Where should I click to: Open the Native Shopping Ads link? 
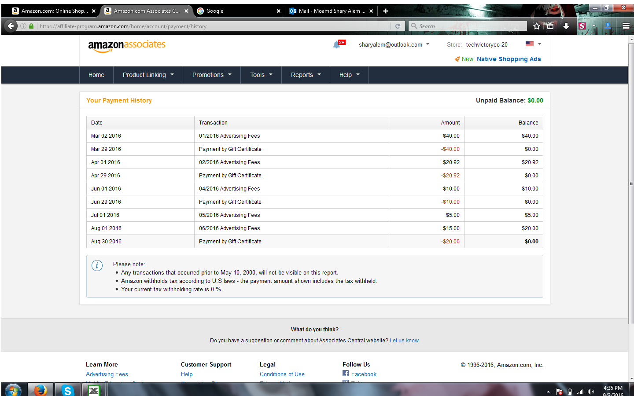509,59
